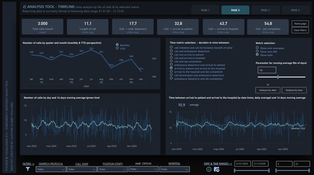Click the filter funnel icon
Viewport: 314px width, 175px height.
pos(28,169)
